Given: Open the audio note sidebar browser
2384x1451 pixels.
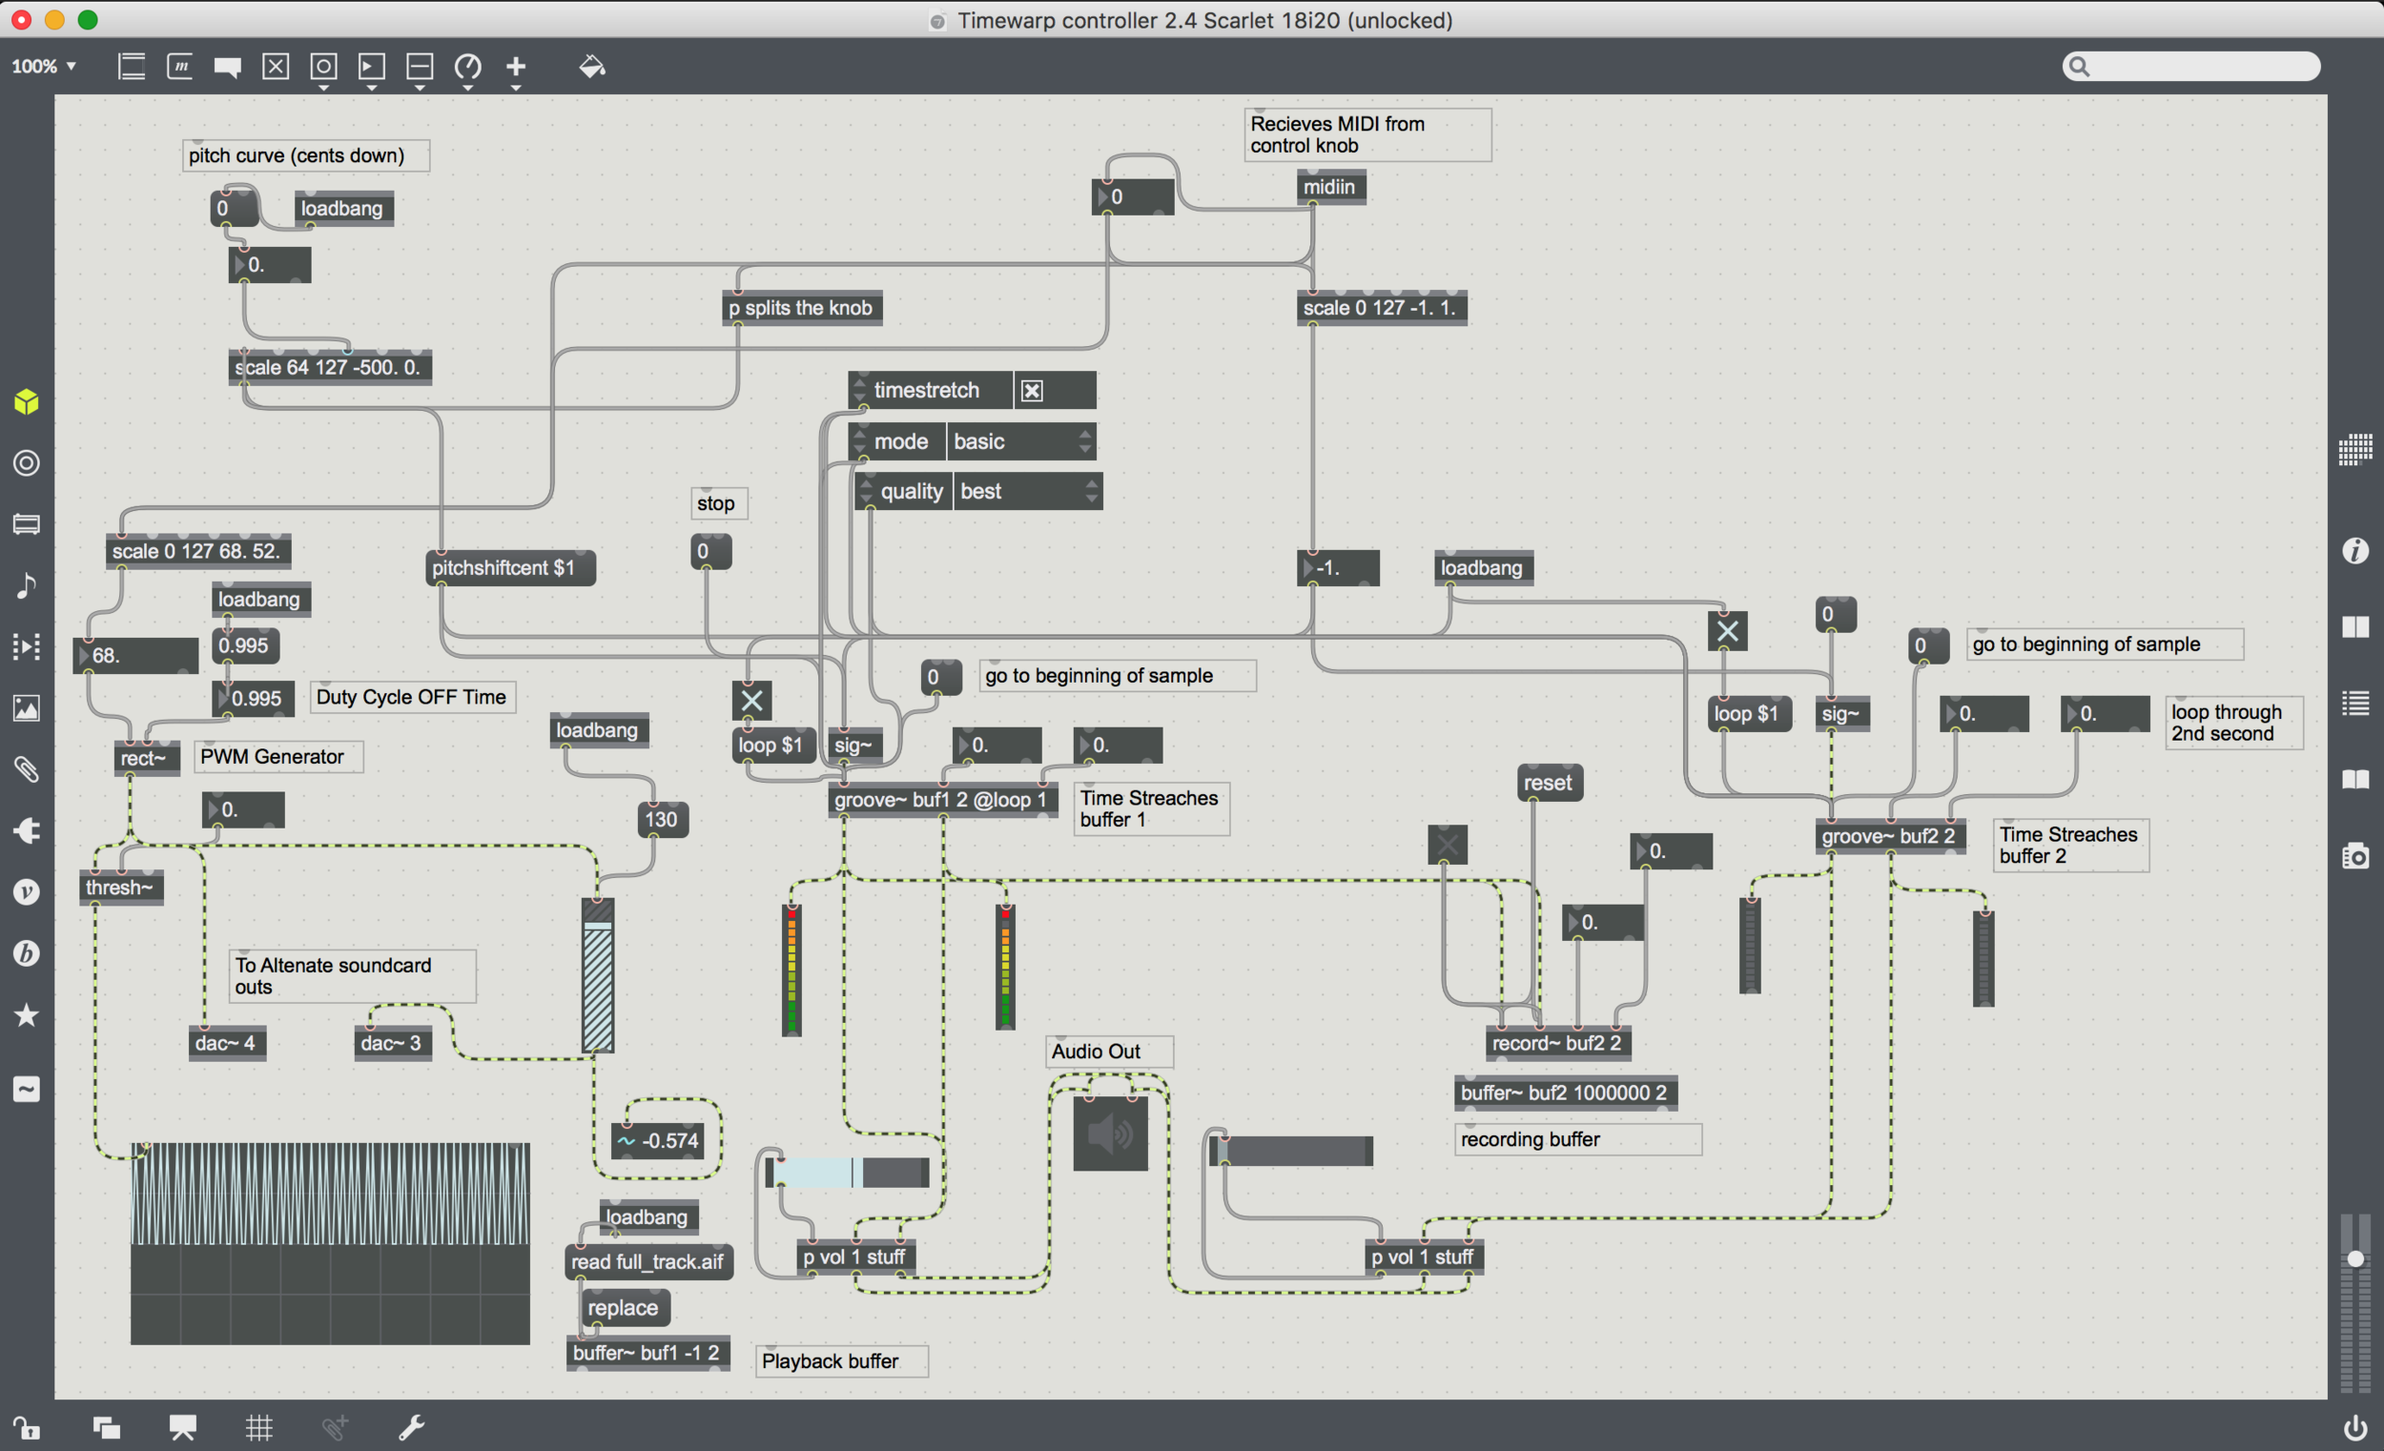Looking at the screenshot, I should pyautogui.click(x=27, y=585).
